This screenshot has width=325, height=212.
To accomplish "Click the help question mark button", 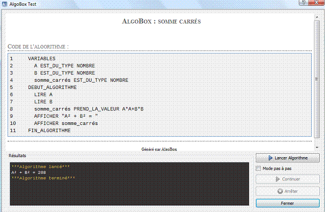I will 304,2.
